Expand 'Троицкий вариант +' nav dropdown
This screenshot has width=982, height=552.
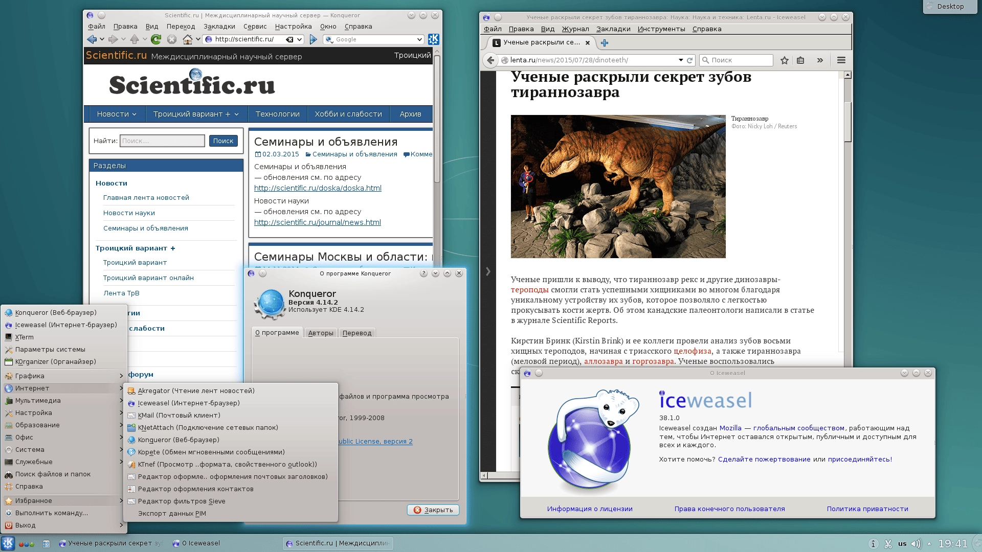click(x=237, y=114)
